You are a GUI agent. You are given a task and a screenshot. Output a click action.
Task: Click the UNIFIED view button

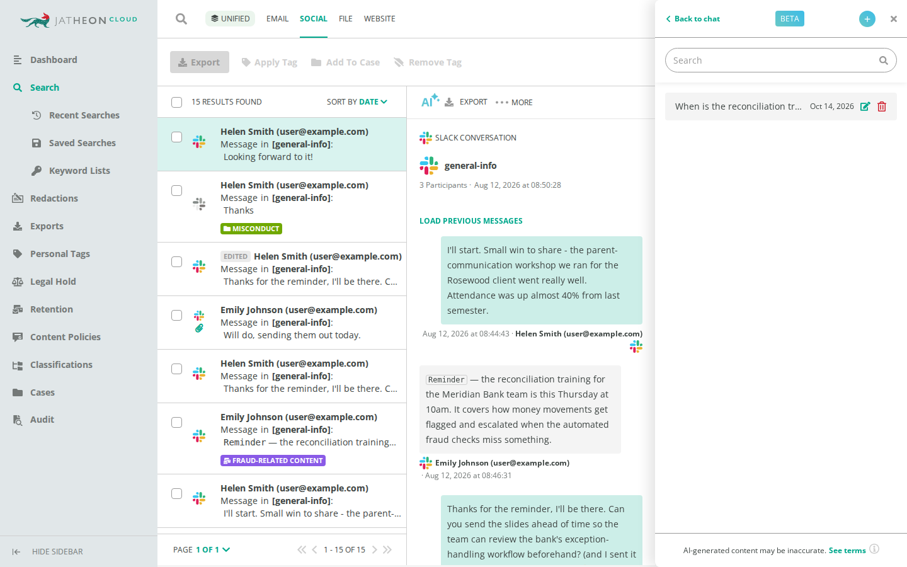(x=230, y=18)
